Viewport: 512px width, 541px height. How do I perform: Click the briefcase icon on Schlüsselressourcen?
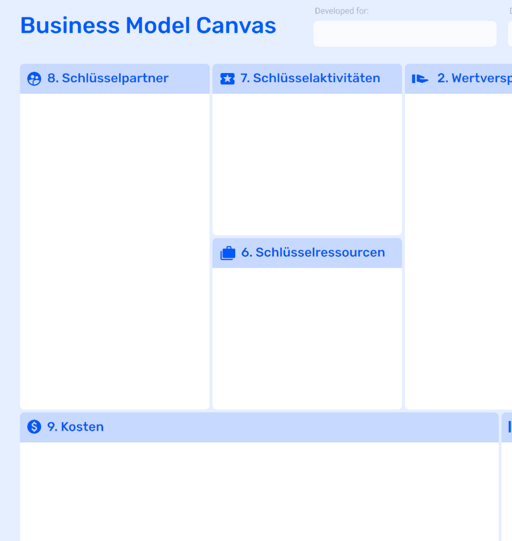pyautogui.click(x=228, y=252)
